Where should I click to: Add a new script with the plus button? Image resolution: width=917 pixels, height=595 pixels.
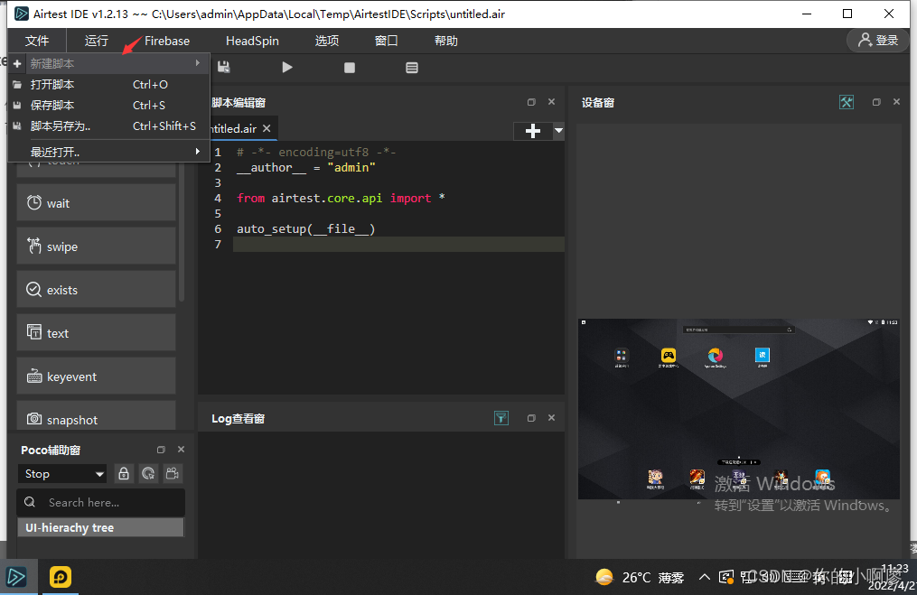(x=533, y=131)
